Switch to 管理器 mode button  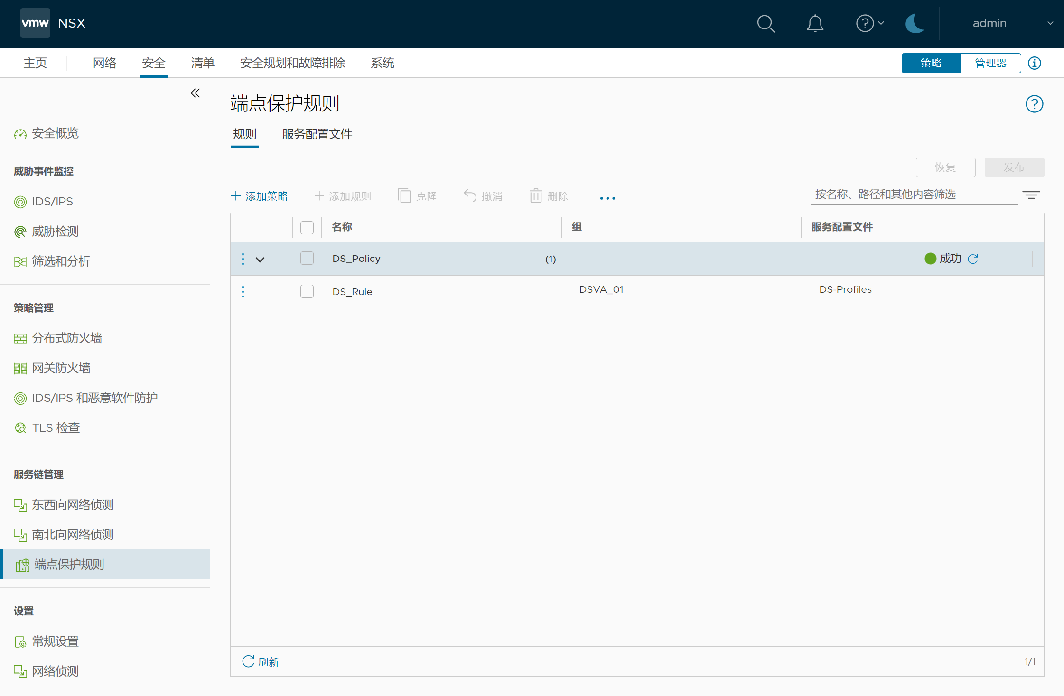point(990,63)
